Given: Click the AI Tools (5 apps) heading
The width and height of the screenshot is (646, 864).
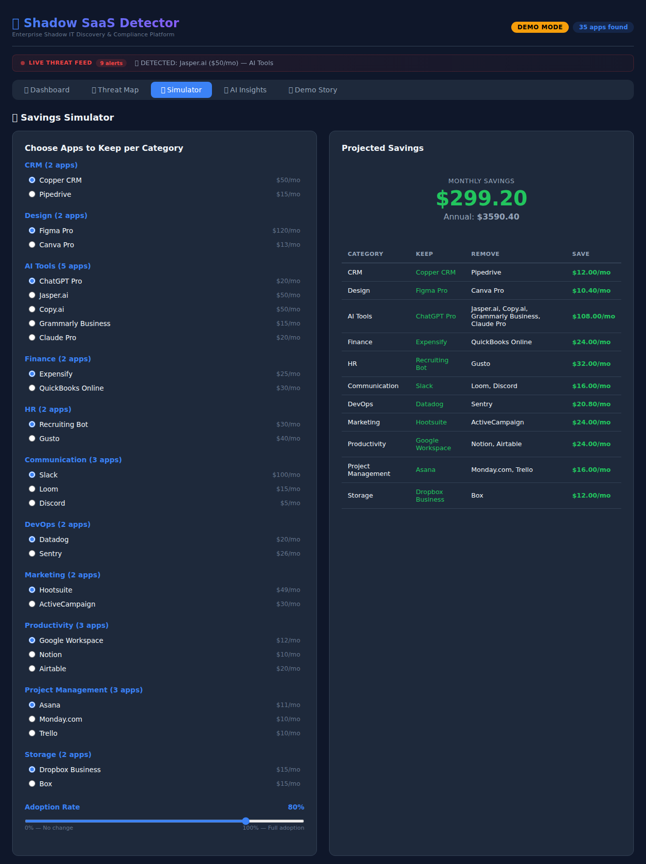Looking at the screenshot, I should 58,266.
